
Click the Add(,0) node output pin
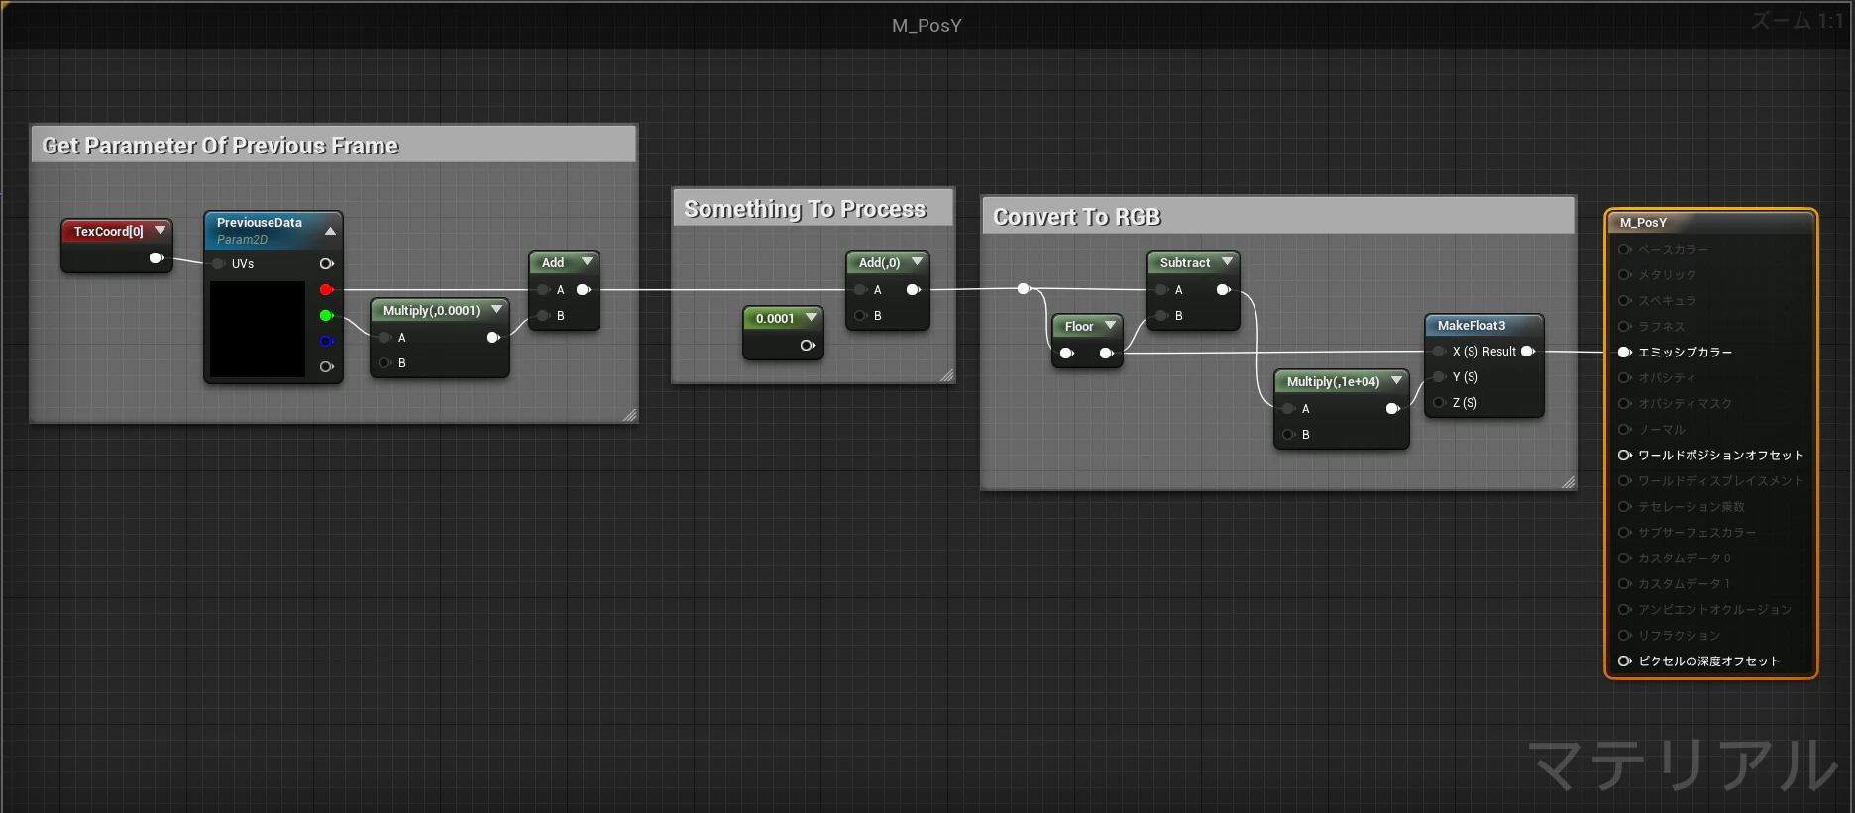(913, 290)
